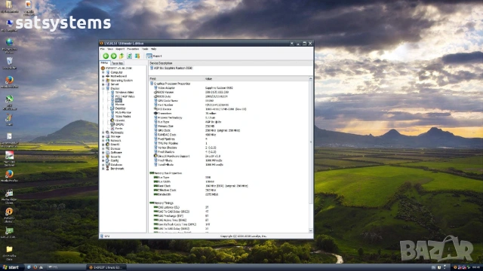Go back with the green Back arrow
This screenshot has width=483, height=271.
[106, 56]
